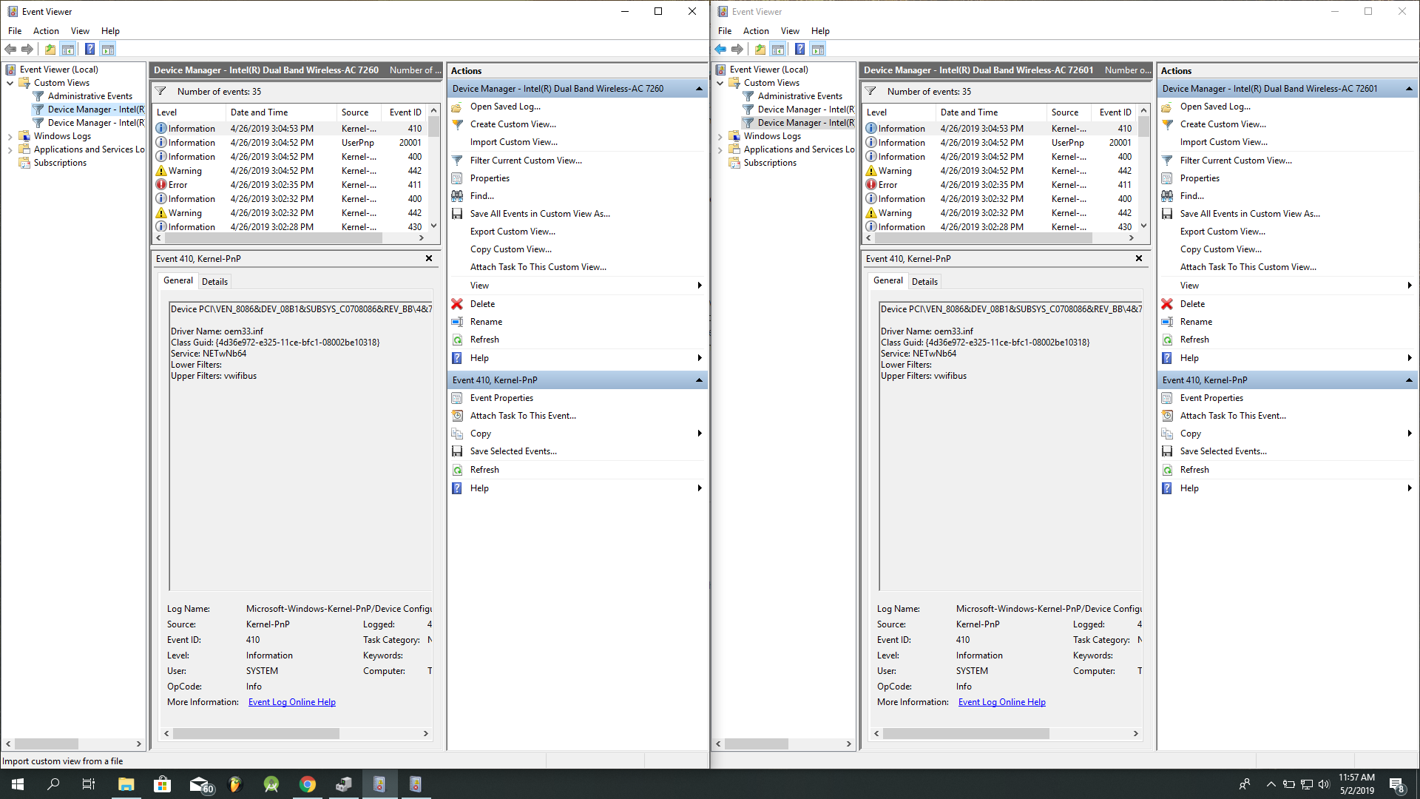Click Export Custom View in right Actions pane
Image resolution: width=1420 pixels, height=799 pixels.
(1223, 232)
